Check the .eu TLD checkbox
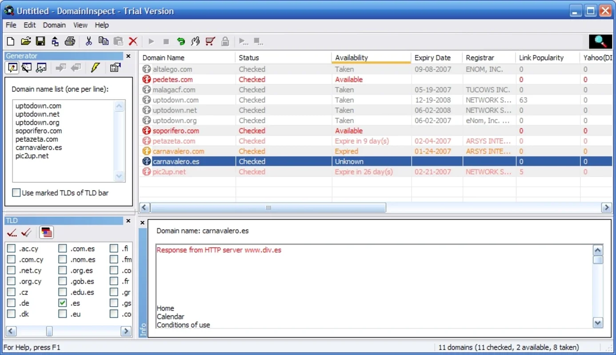 point(63,314)
